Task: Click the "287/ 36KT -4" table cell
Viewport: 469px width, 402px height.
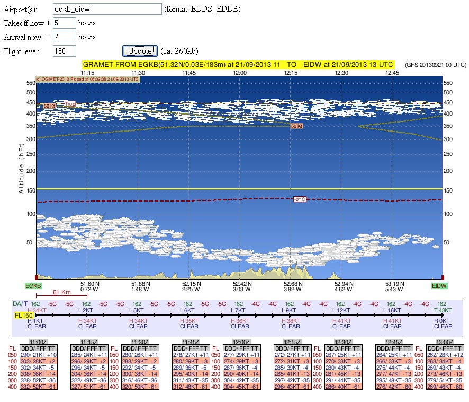Action: click(x=242, y=368)
